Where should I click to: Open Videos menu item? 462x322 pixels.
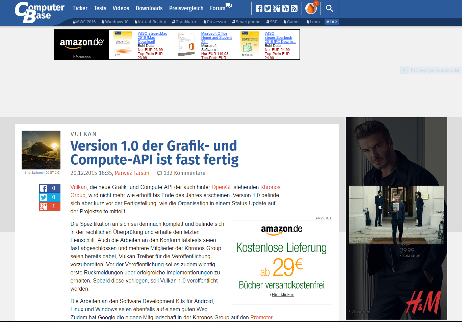click(121, 8)
